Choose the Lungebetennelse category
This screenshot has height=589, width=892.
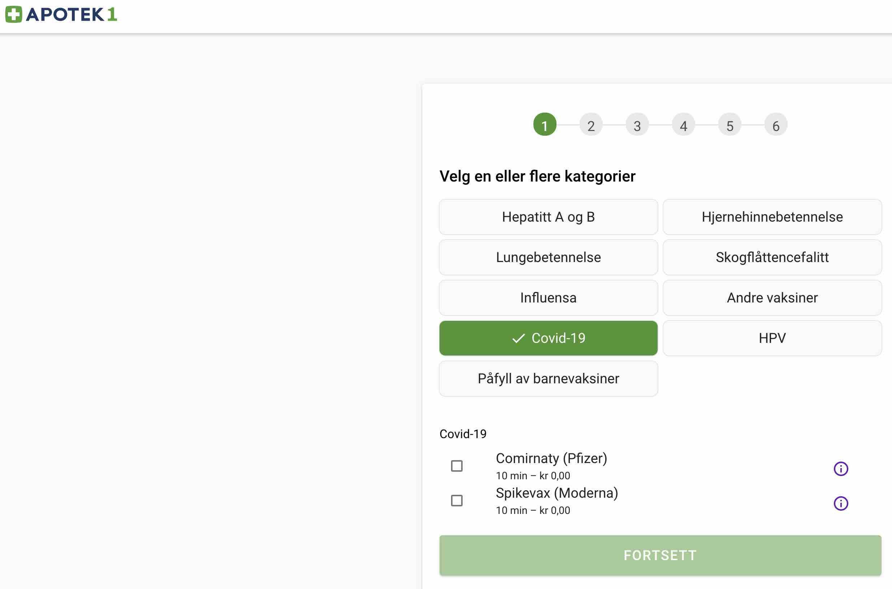click(x=549, y=257)
